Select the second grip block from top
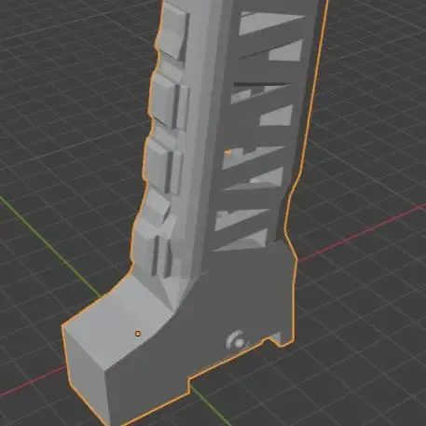Image resolution: width=426 pixels, height=426 pixels. pos(169,102)
